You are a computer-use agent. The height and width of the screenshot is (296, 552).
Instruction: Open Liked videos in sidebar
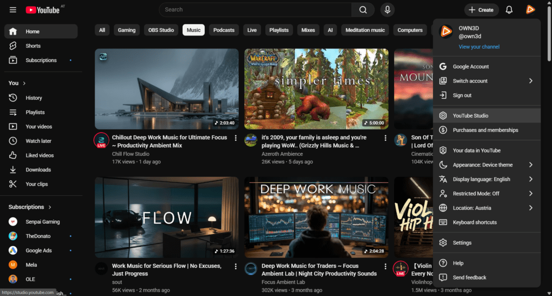pyautogui.click(x=39, y=155)
